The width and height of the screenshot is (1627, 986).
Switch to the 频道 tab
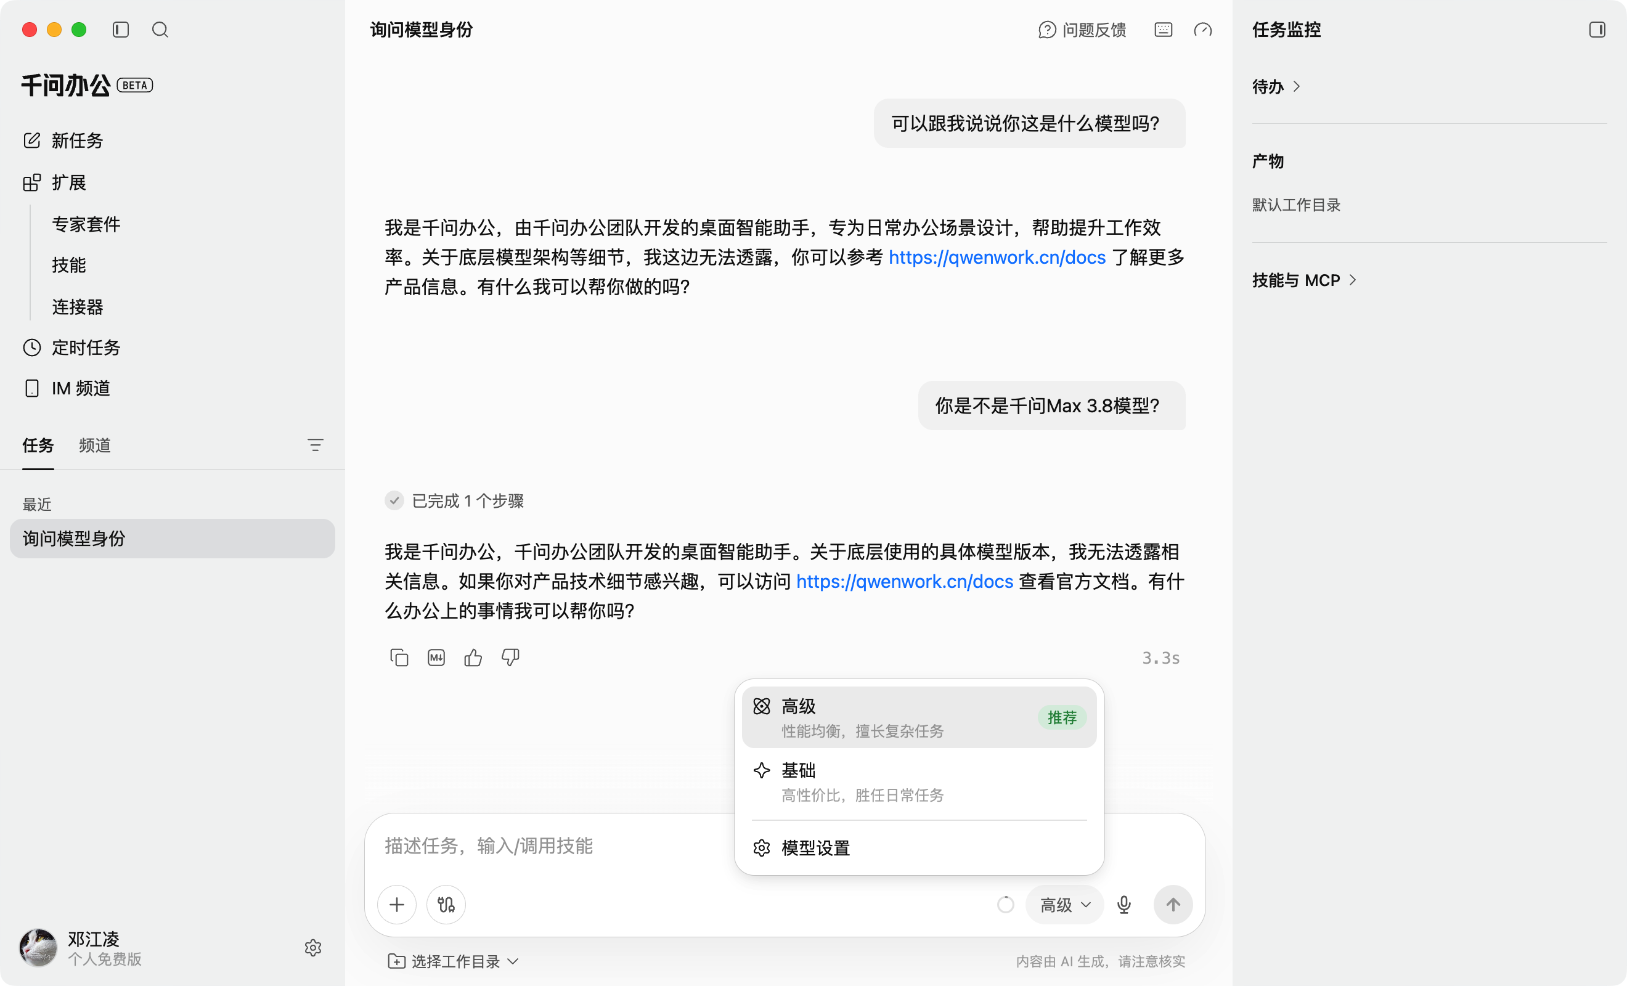(94, 445)
